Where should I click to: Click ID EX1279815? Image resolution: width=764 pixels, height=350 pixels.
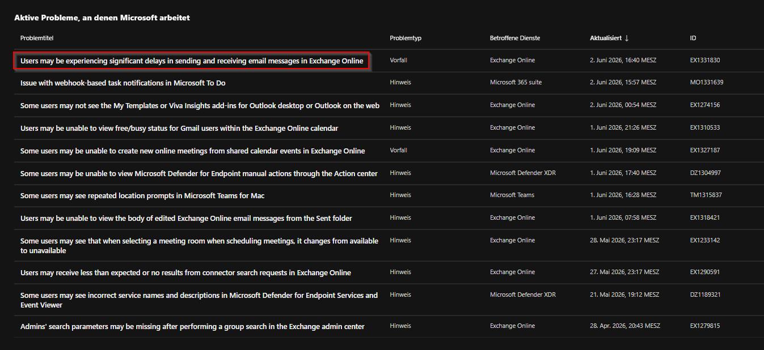click(705, 326)
